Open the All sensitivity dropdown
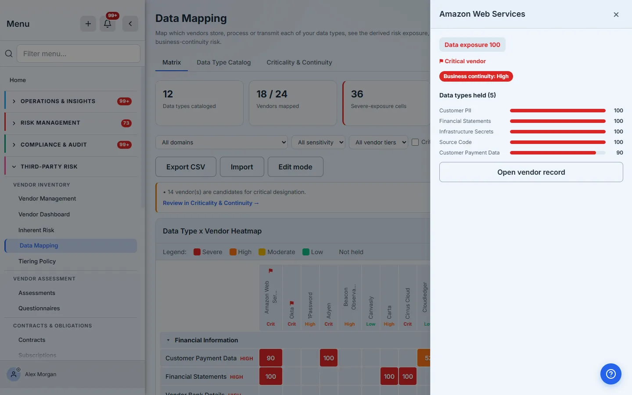This screenshot has height=395, width=632. point(319,142)
